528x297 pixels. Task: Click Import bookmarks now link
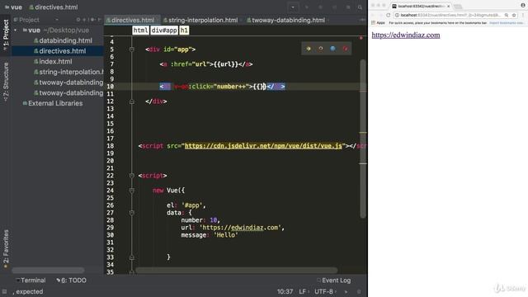pos(506,23)
